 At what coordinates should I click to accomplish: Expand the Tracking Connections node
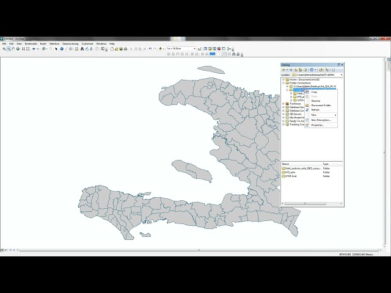point(283,125)
